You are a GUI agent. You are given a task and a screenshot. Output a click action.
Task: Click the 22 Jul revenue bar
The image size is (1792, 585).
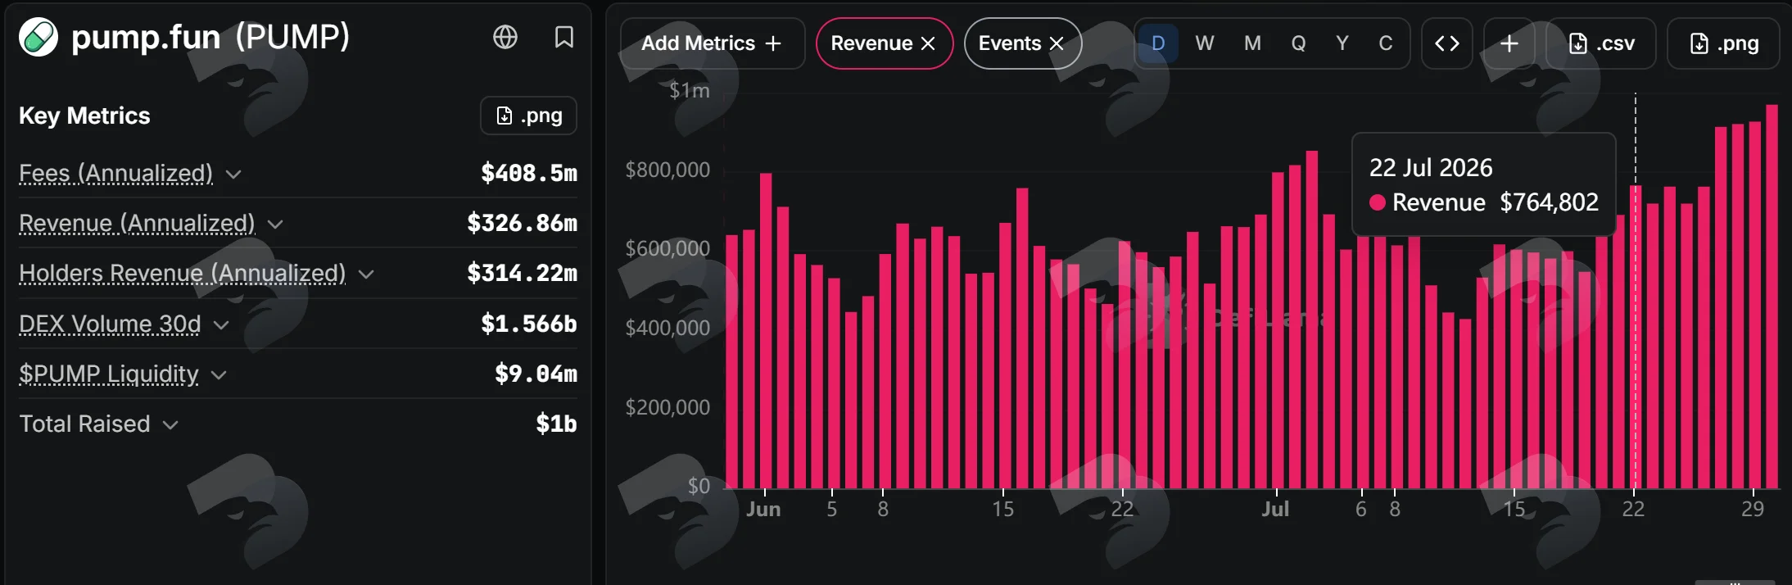click(x=1636, y=338)
